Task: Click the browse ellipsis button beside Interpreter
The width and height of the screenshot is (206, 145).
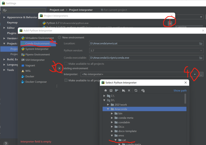Action: (x=201, y=74)
